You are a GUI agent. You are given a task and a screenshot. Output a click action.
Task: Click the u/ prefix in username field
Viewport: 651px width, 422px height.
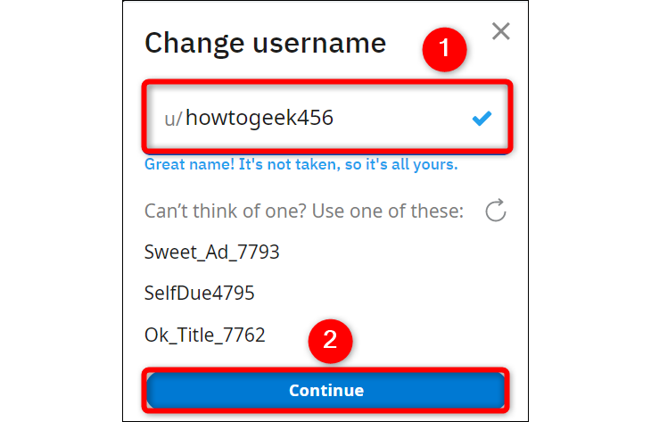[x=173, y=119]
